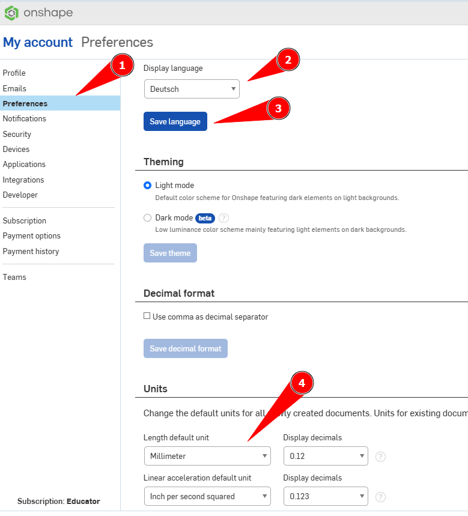Click help icon beside Length display decimals
The width and height of the screenshot is (468, 516).
[x=380, y=457]
